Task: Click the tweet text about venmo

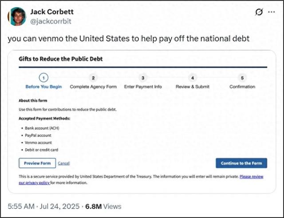Action: point(129,39)
